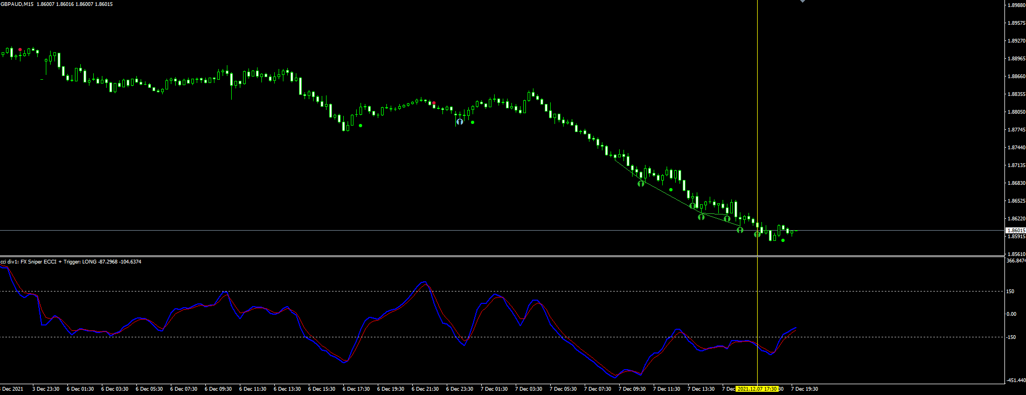Viewport: 1026px width, 395px height.
Task: Click the 1.87745 price level
Action: [x=1016, y=130]
